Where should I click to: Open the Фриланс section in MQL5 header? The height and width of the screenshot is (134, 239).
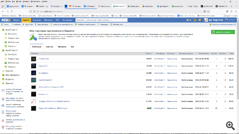coord(48,20)
